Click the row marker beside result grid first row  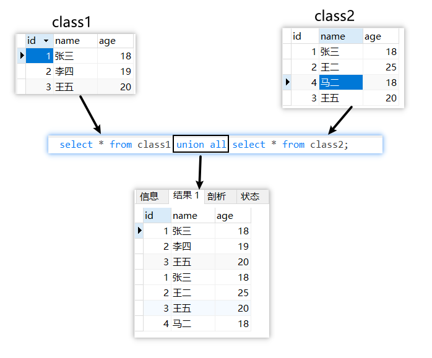click(139, 231)
